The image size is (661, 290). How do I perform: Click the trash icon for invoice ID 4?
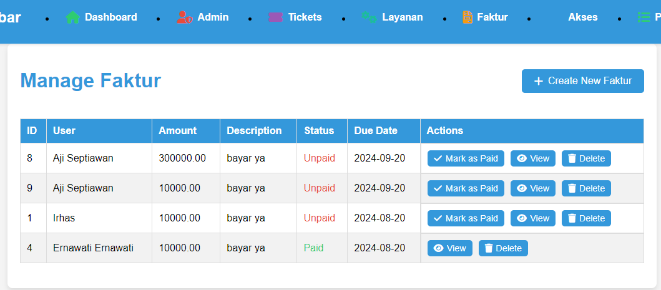pos(489,248)
